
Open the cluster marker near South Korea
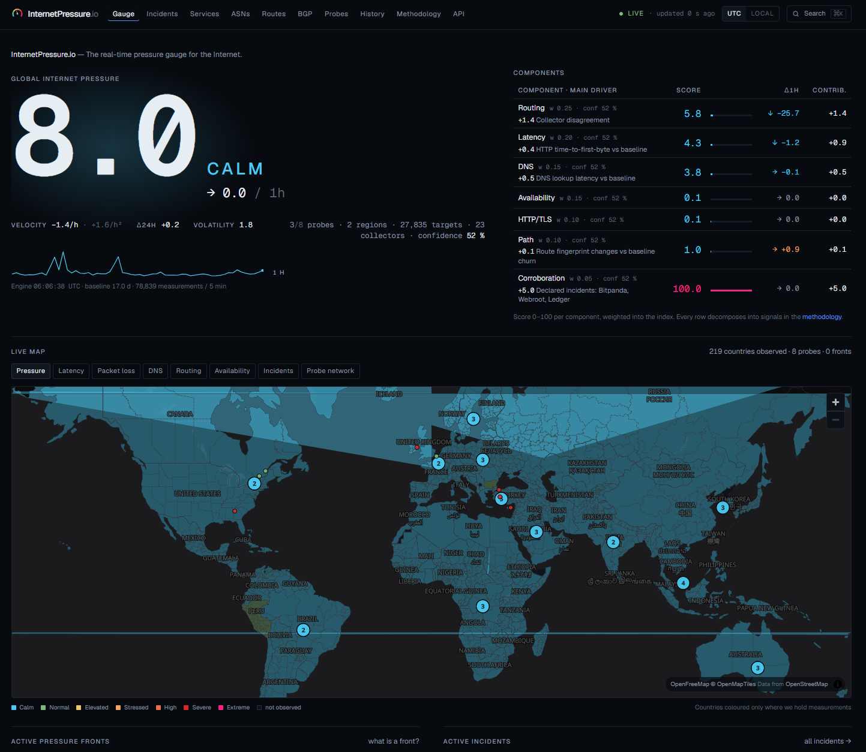coord(723,508)
